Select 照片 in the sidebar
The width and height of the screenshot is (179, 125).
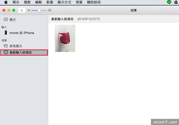tap(24, 20)
